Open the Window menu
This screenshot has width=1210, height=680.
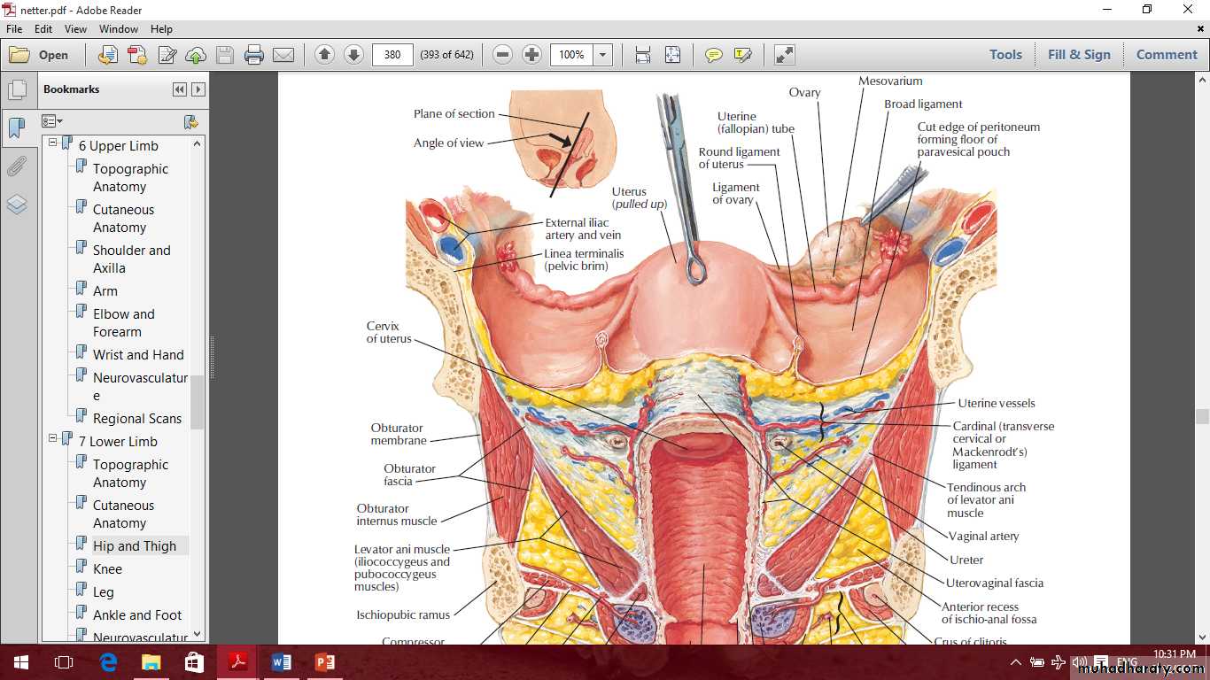click(x=119, y=29)
